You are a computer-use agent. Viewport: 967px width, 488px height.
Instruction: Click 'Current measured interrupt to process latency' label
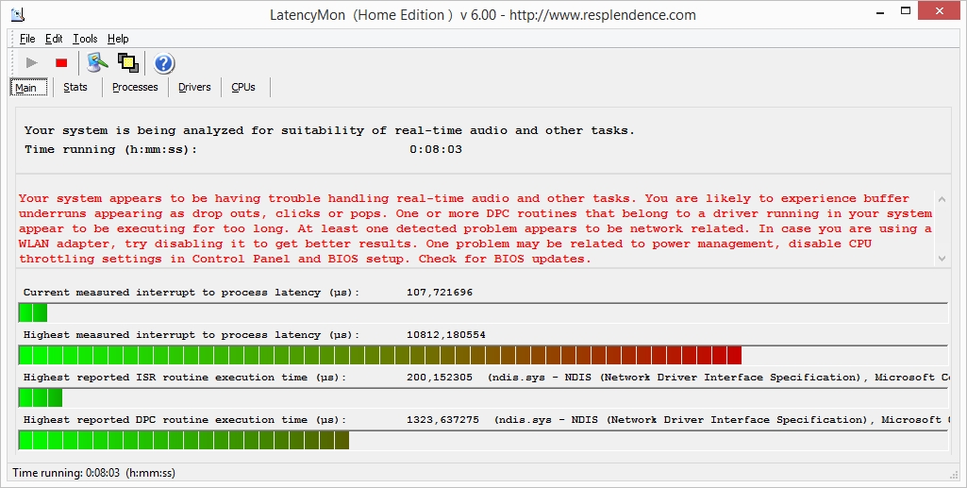[192, 293]
